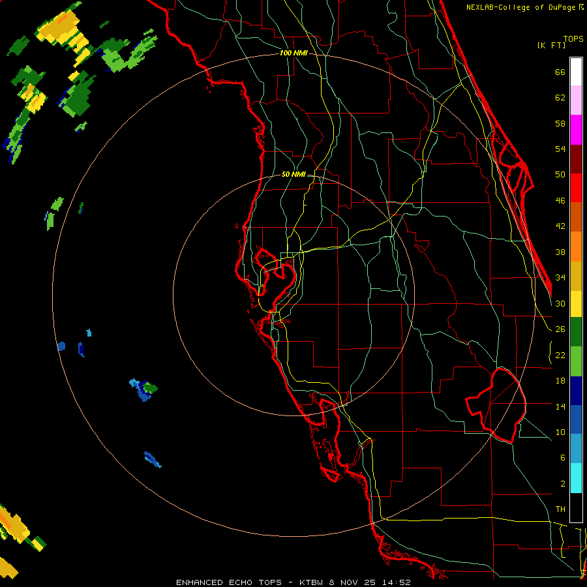587x587 pixels.
Task: Click the 22 legend value
Action: point(560,355)
